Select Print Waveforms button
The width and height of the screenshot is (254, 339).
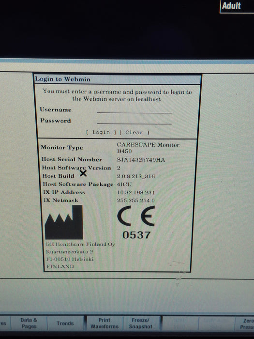tap(105, 323)
